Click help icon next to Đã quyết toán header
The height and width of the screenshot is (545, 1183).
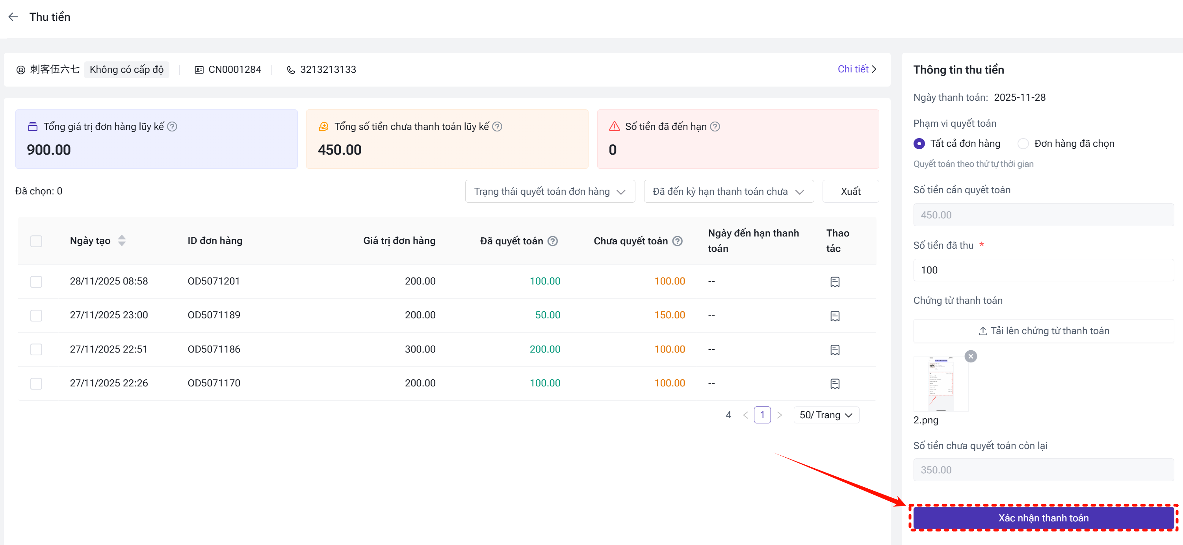[x=553, y=241]
